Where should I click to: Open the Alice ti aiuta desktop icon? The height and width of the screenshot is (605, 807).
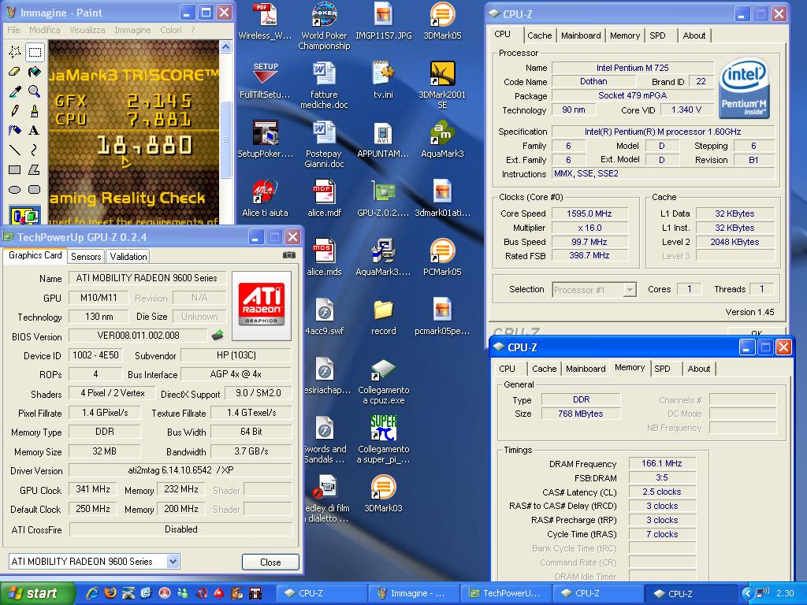265,198
